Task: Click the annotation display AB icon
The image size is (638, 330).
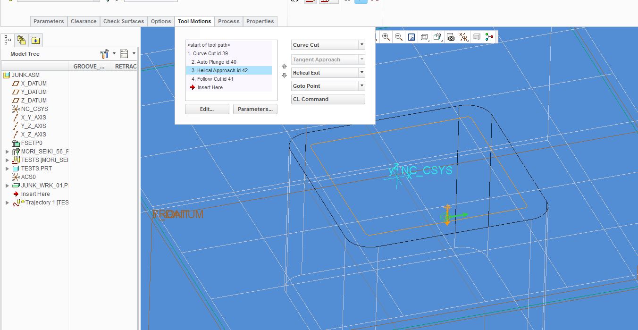Action: pos(437,37)
